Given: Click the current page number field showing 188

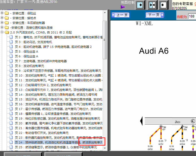Looking at the screenshot, I should [192, 16].
